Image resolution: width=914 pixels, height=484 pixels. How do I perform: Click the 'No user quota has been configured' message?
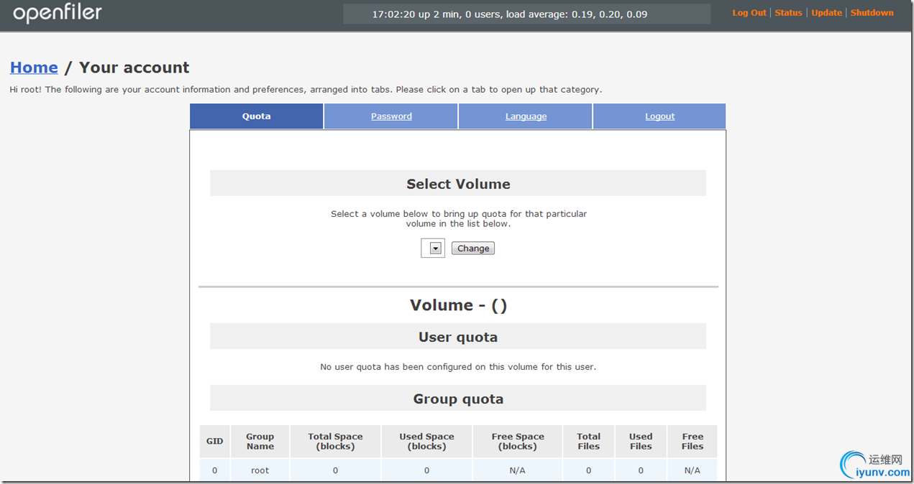(458, 367)
